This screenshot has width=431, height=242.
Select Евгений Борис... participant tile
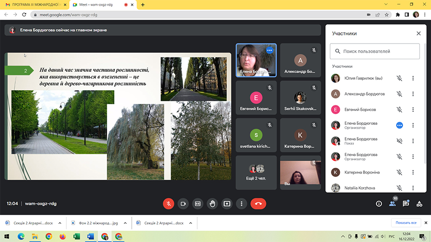(x=256, y=98)
